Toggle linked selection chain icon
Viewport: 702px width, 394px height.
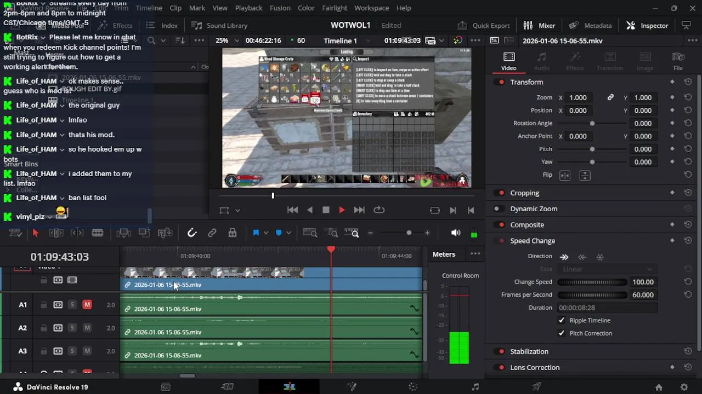click(x=212, y=233)
